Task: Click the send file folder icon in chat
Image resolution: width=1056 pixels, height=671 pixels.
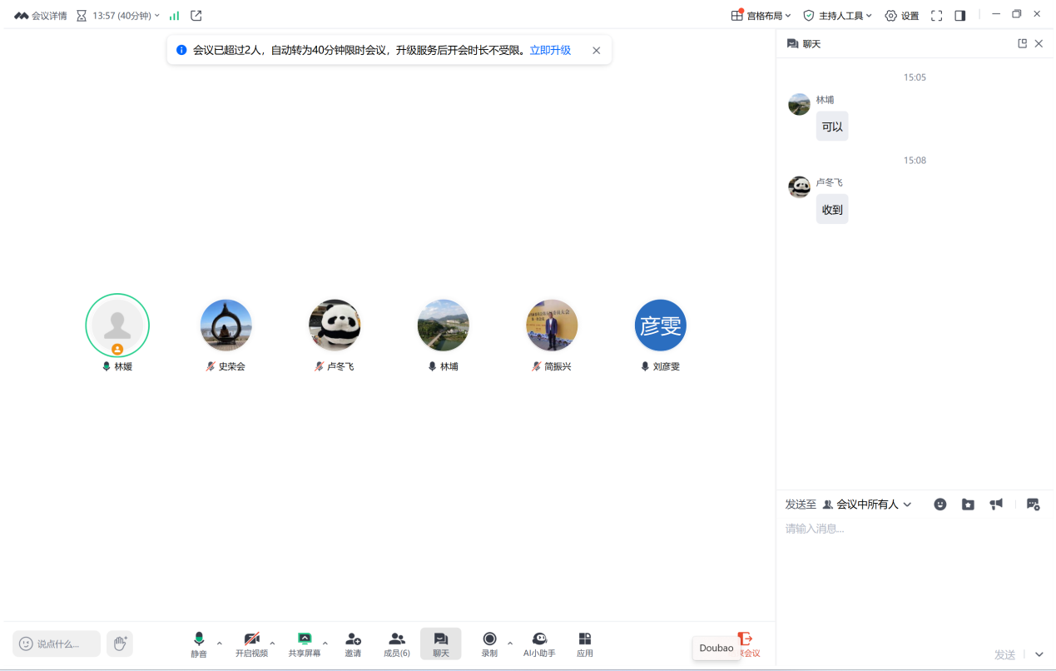Action: [968, 504]
